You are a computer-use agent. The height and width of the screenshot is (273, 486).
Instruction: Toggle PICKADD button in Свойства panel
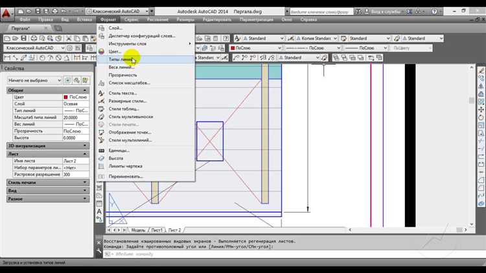pos(67,80)
